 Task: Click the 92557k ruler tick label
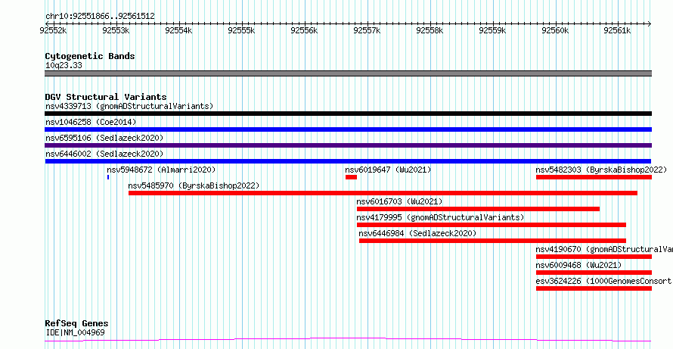coord(368,30)
